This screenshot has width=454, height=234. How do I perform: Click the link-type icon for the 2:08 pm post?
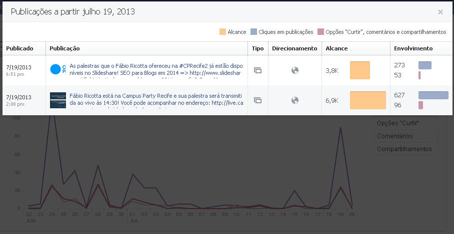(x=257, y=100)
